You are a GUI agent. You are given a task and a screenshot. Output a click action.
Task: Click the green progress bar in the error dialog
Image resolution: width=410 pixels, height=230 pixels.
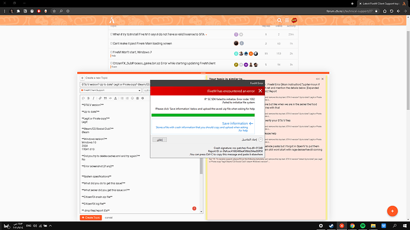203,115
